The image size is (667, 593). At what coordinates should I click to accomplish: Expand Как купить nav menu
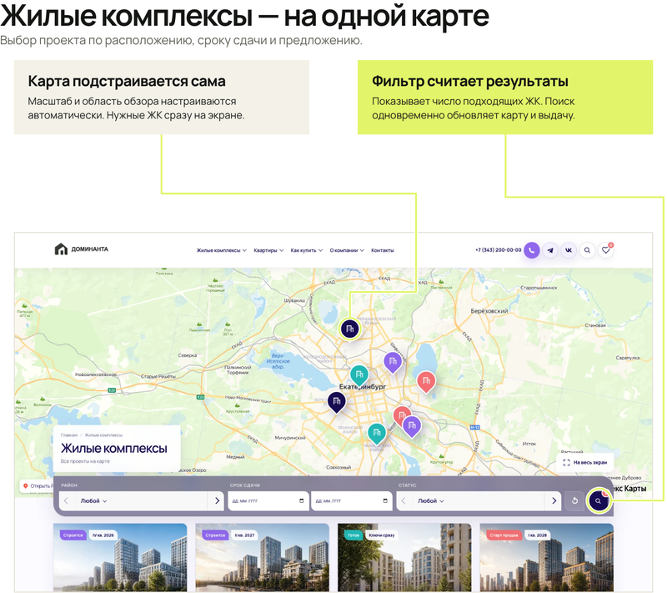click(306, 250)
